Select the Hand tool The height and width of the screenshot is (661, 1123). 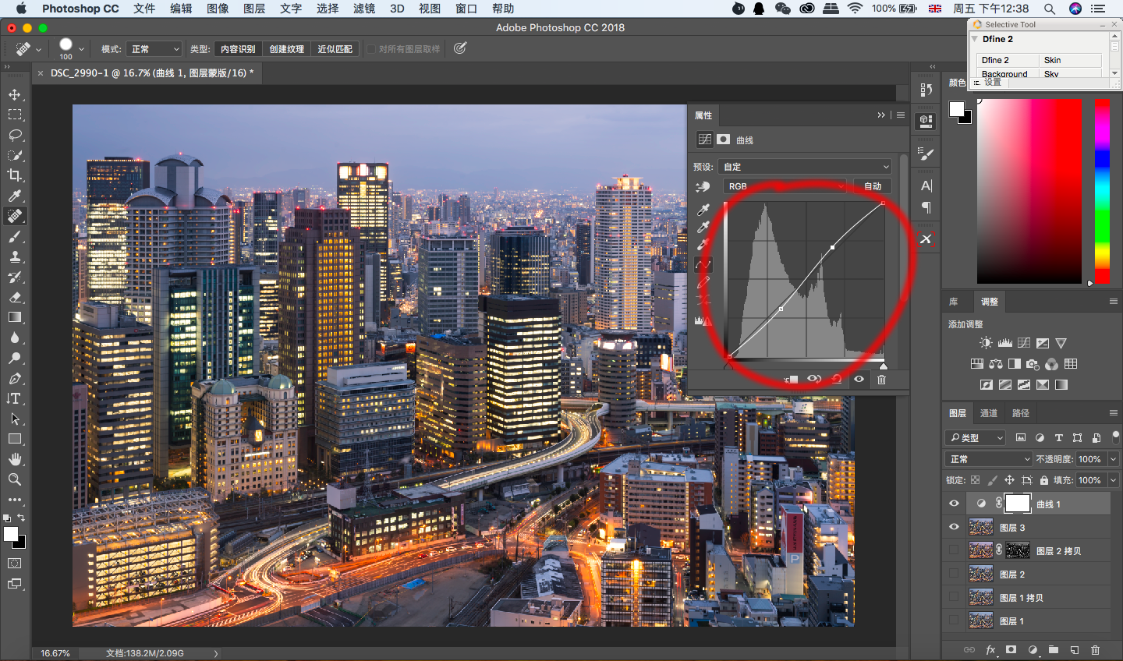click(x=15, y=459)
